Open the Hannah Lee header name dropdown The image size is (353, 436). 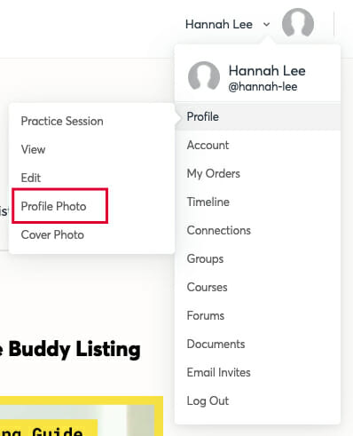pos(219,24)
